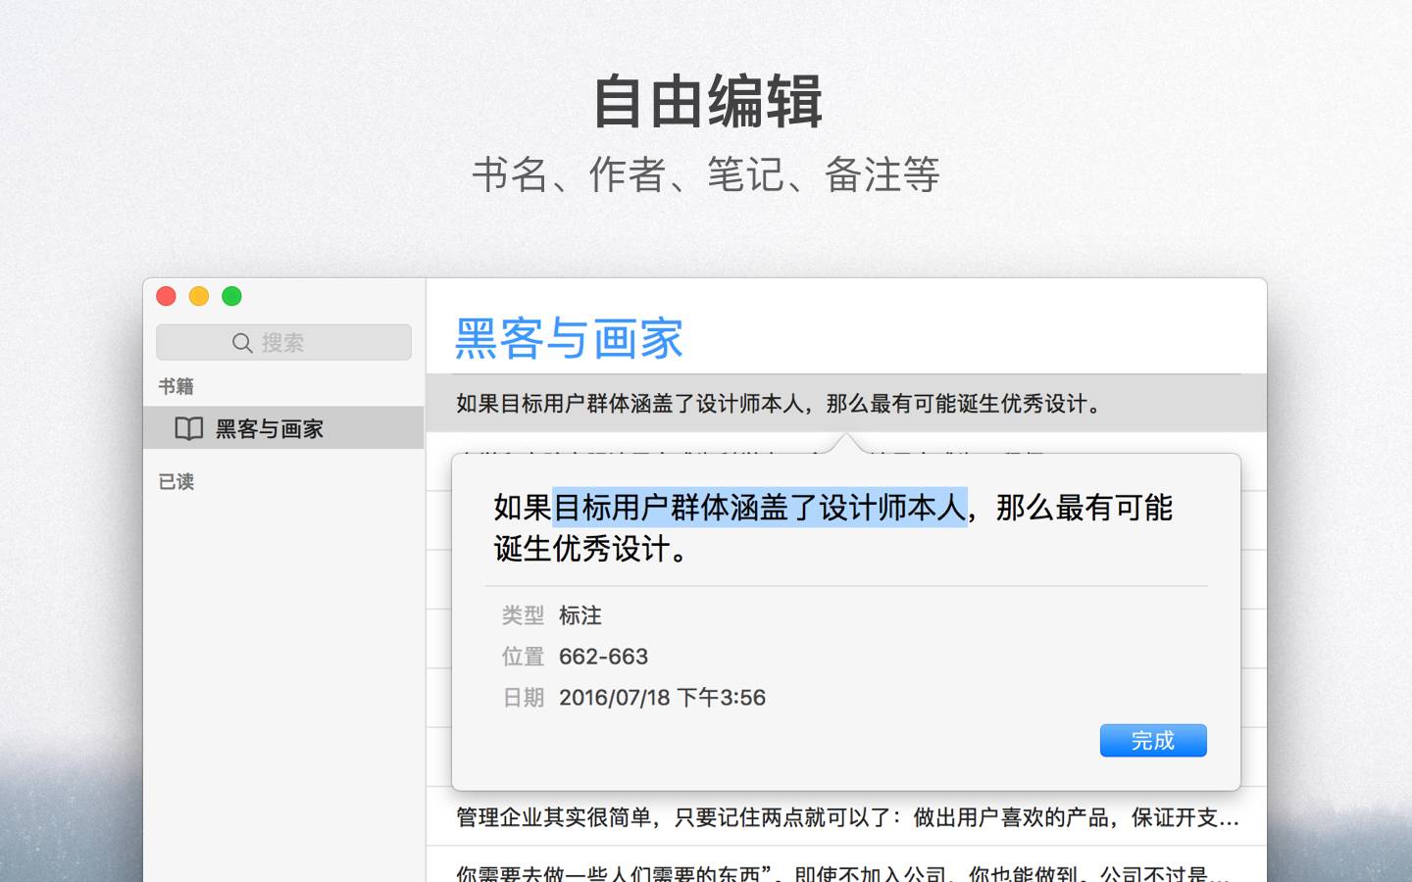Click the 完成 button in the popover
The width and height of the screenshot is (1412, 882).
click(1153, 741)
